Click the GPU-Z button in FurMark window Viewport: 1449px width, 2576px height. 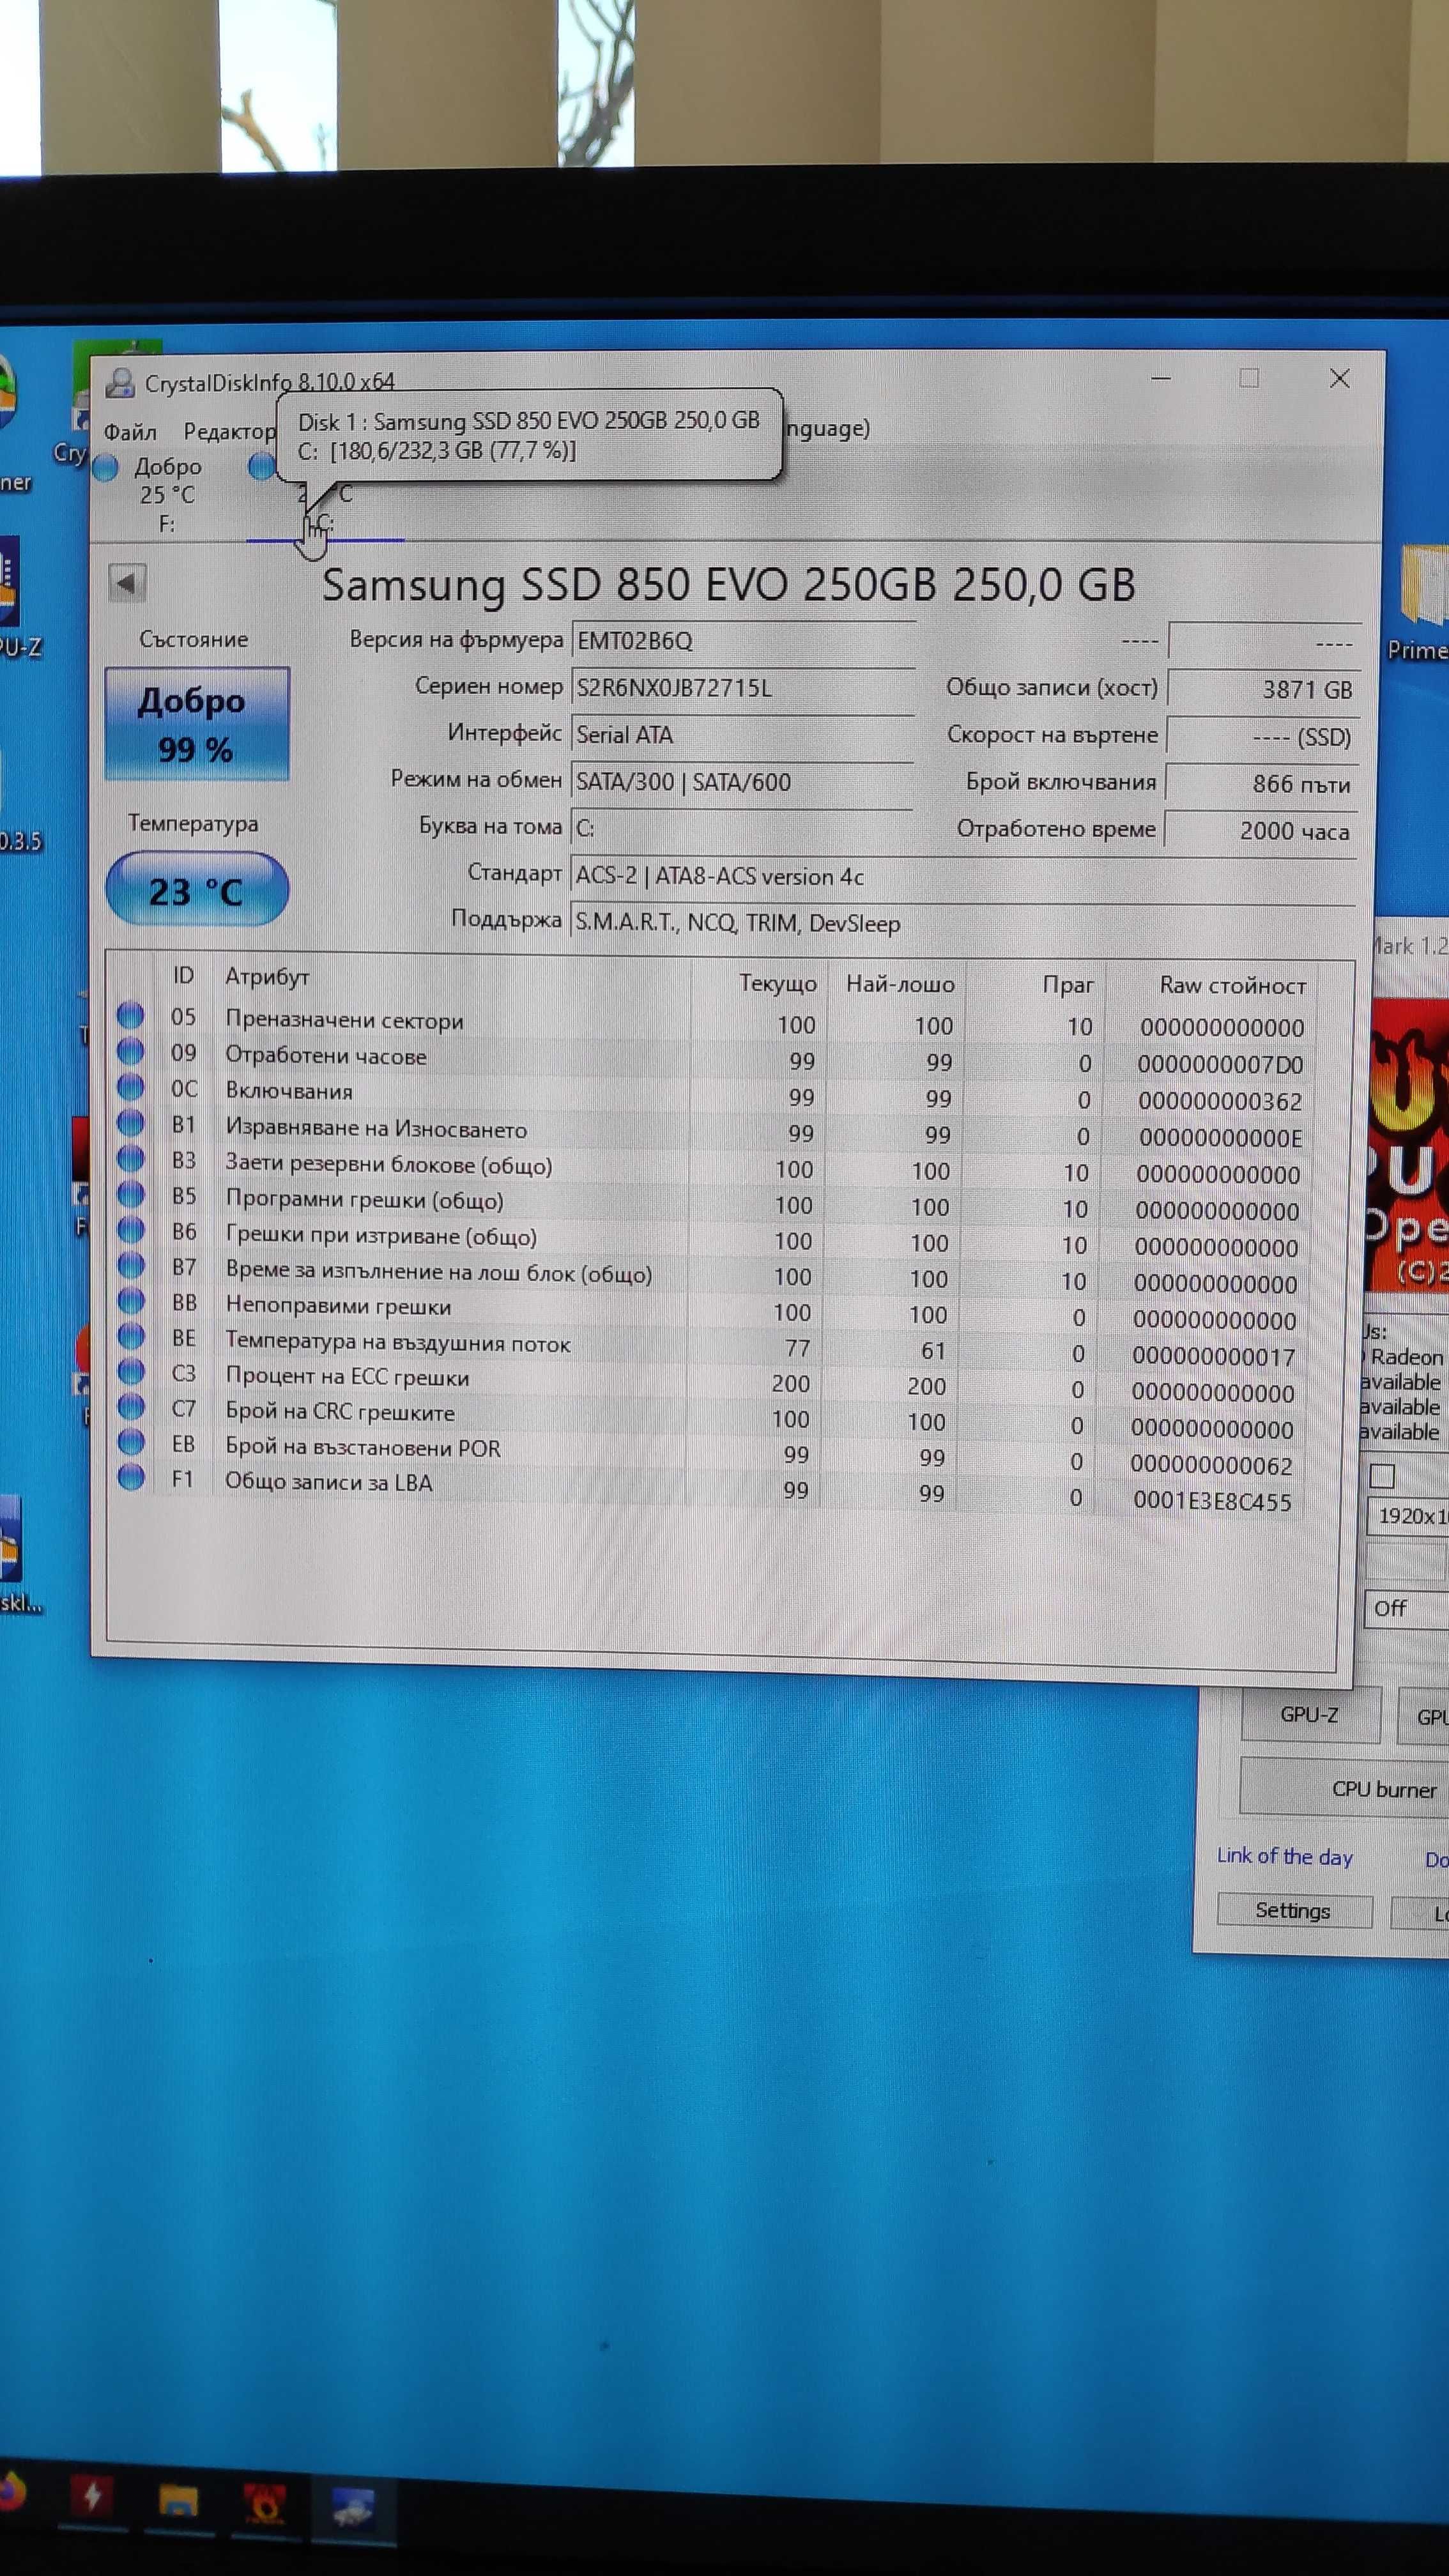click(x=1310, y=1715)
